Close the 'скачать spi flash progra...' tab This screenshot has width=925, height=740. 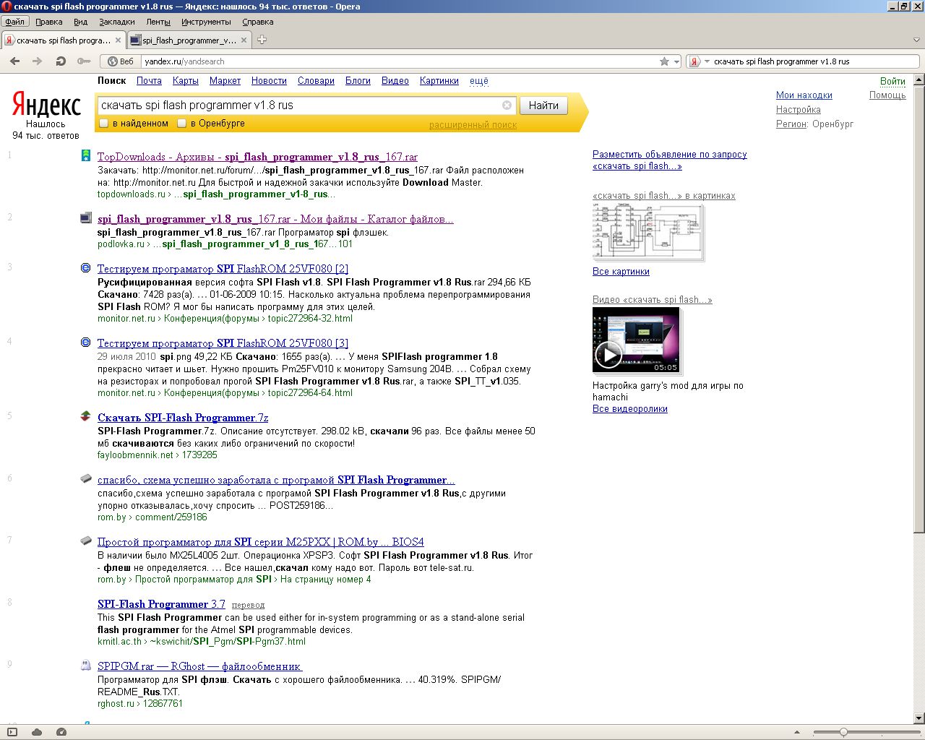click(119, 40)
